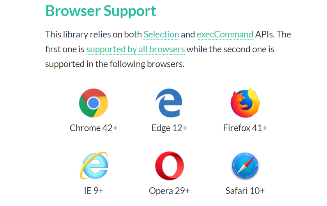Select the 'Opera 29+' label

pos(169,191)
